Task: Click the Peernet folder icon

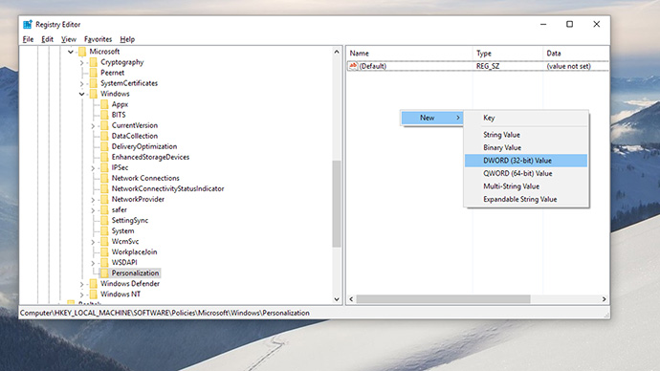Action: [x=94, y=73]
